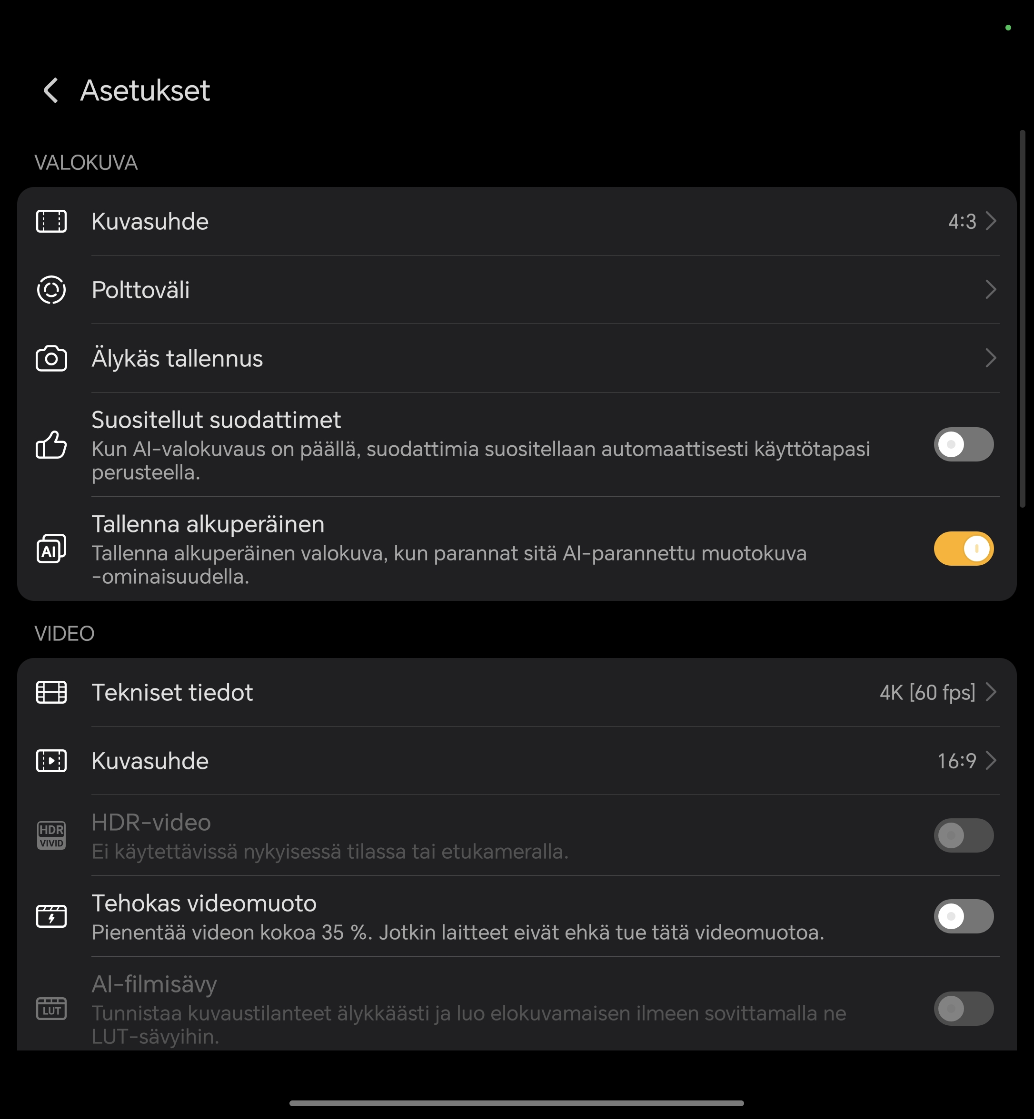Tap the Älykäs tallennus camera icon

51,358
